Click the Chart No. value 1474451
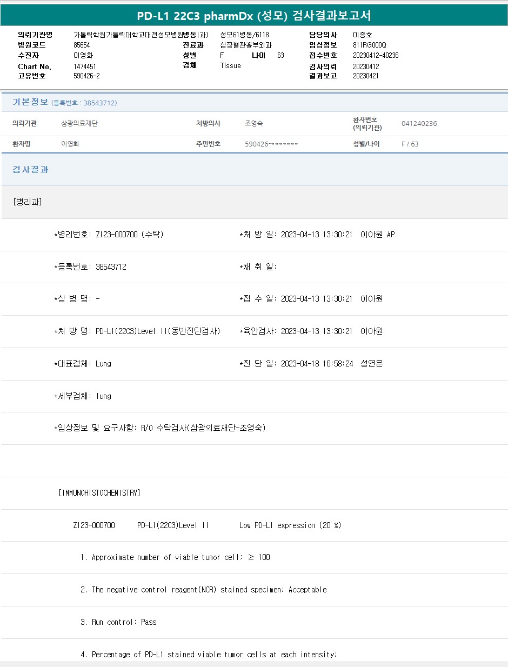 [x=85, y=66]
